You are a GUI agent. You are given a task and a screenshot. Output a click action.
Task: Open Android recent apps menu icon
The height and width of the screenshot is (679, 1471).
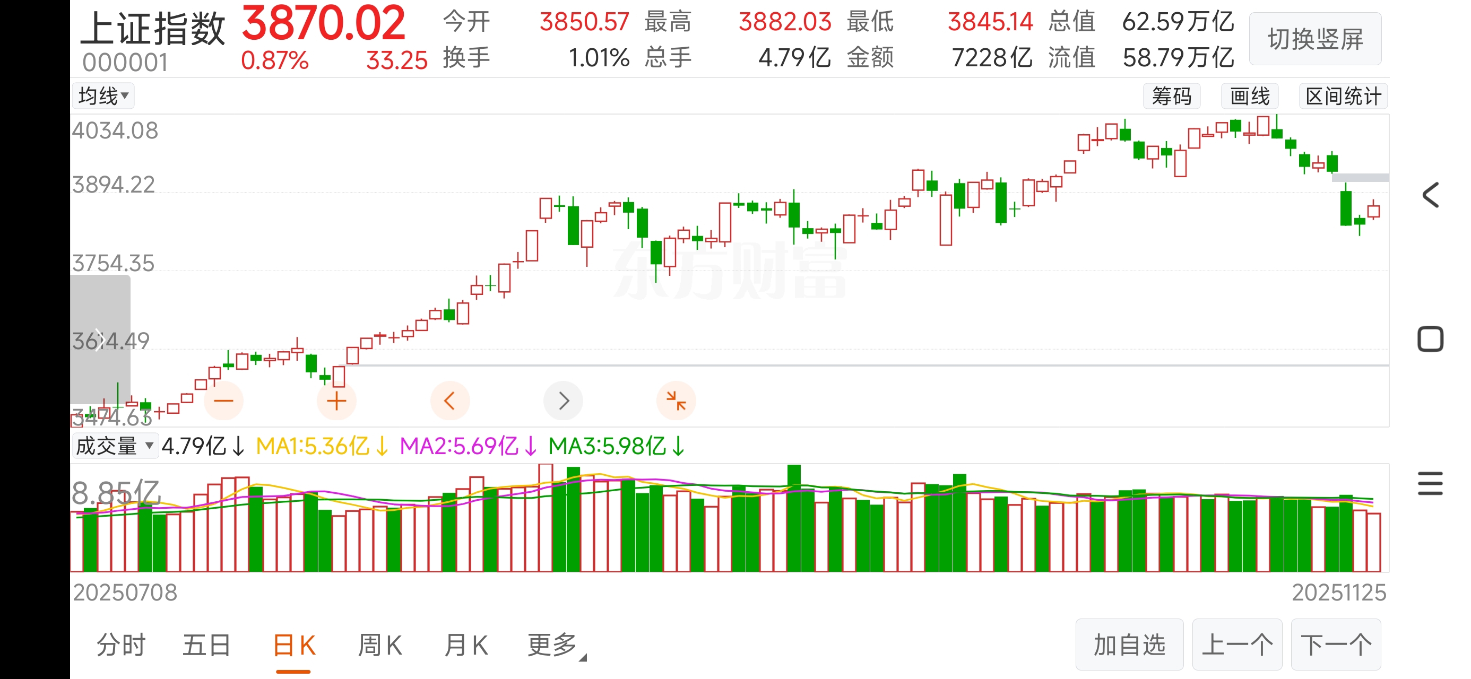coord(1431,484)
